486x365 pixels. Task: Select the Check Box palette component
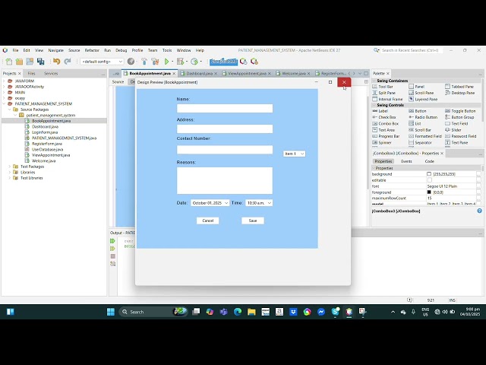[x=384, y=117]
